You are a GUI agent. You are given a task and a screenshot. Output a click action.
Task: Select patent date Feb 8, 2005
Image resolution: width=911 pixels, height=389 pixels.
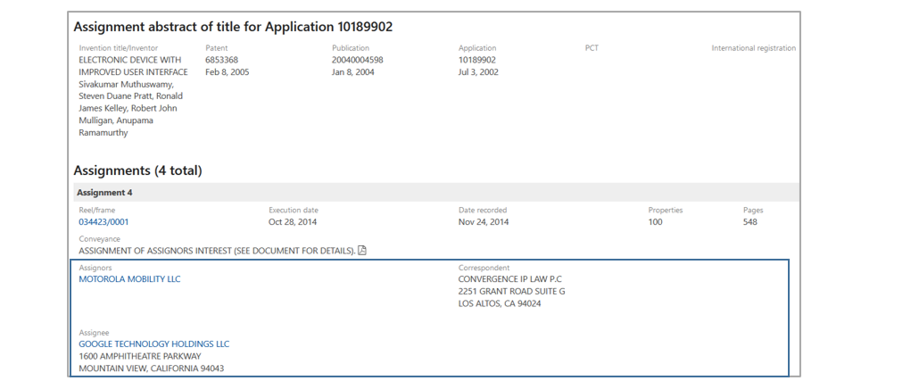pos(228,72)
